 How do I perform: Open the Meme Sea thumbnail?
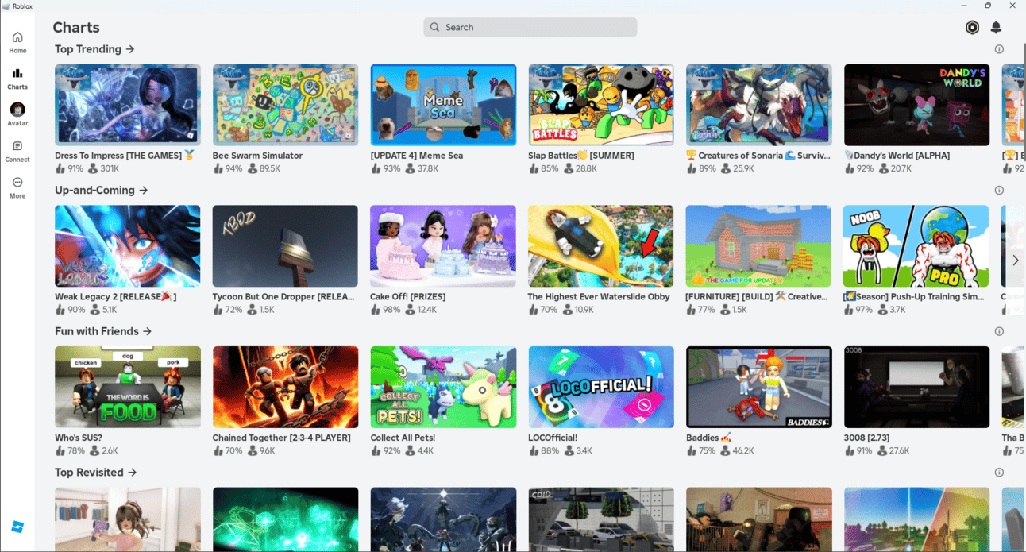point(443,105)
